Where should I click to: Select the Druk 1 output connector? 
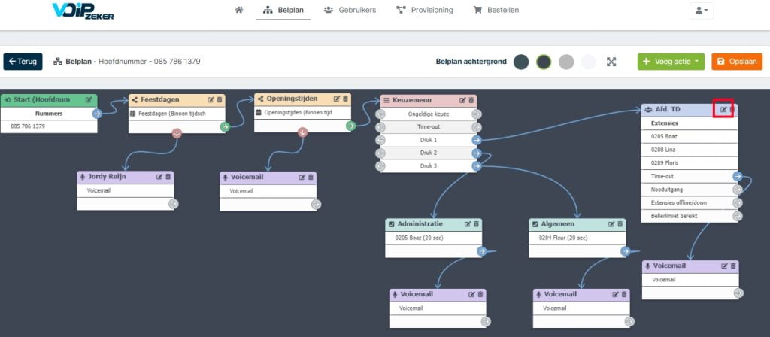pyautogui.click(x=476, y=141)
